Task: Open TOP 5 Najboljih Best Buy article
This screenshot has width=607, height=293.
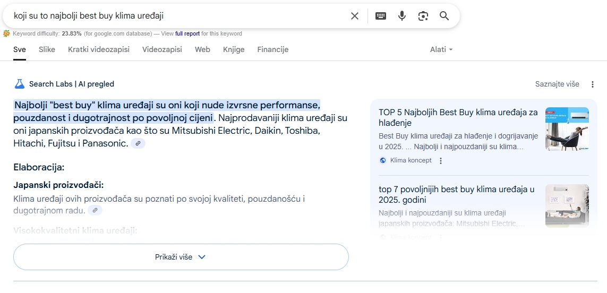Action: pos(458,117)
